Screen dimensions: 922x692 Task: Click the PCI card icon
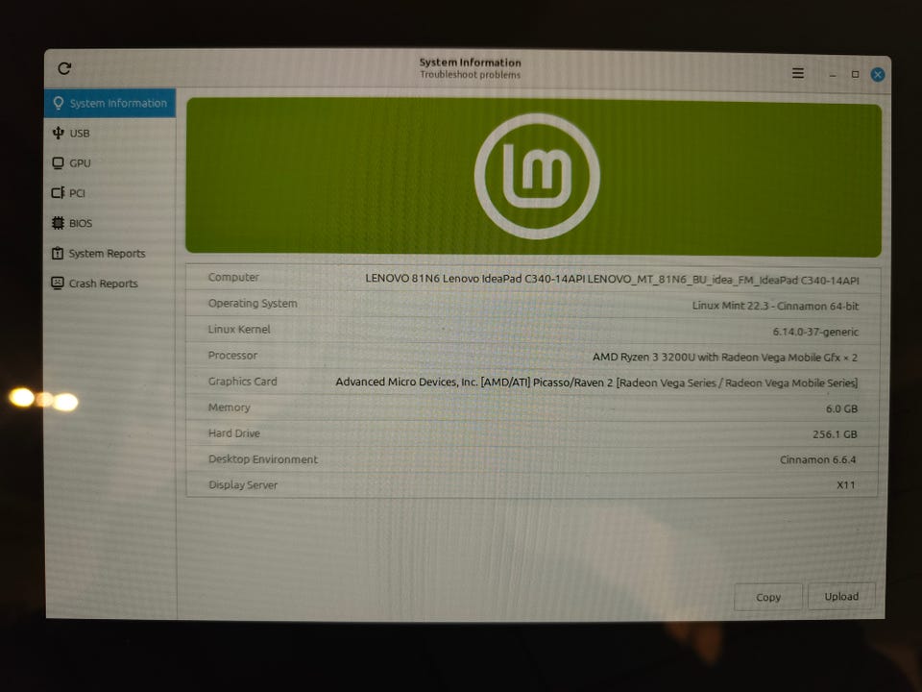(58, 193)
